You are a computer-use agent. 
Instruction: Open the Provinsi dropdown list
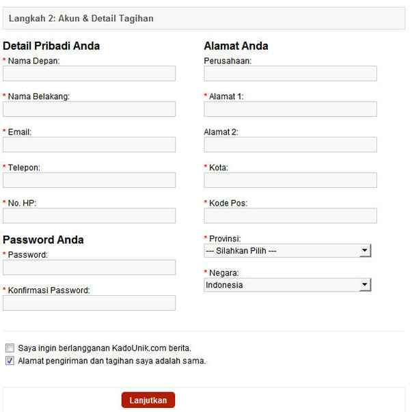pos(282,251)
